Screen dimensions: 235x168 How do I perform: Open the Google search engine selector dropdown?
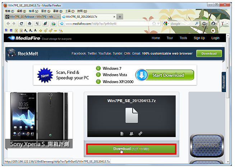[169, 24]
